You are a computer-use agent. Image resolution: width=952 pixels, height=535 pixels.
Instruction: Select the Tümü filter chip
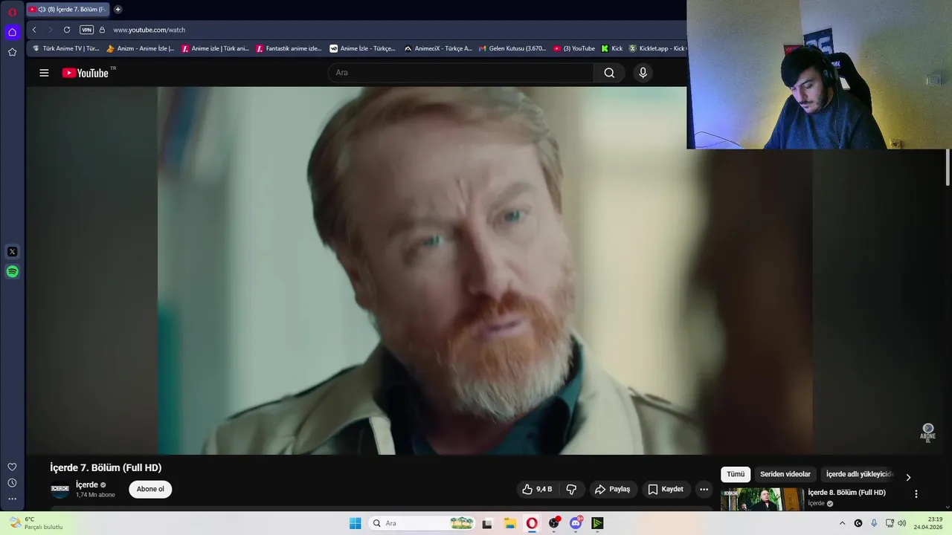pos(736,474)
